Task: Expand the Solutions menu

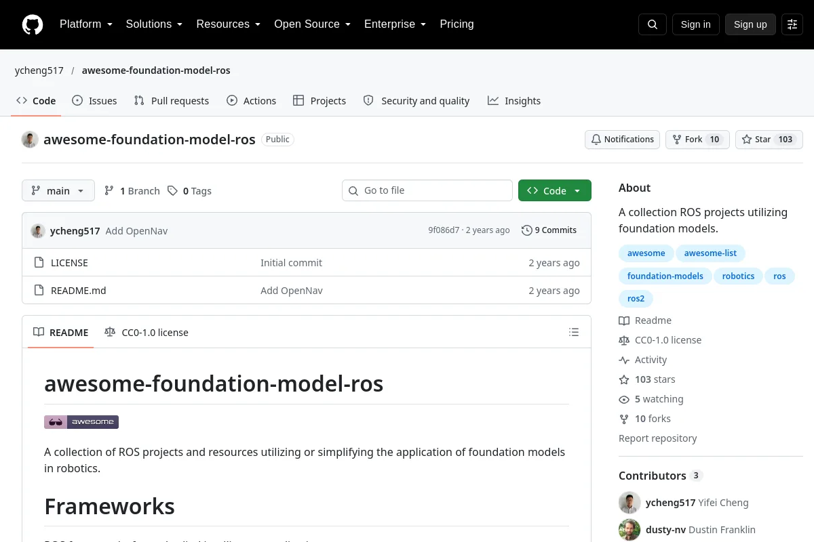Action: click(155, 24)
